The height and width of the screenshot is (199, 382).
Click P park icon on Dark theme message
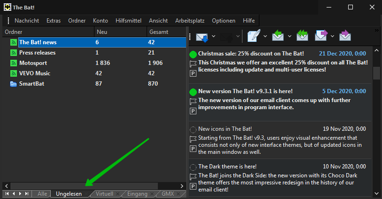pyautogui.click(x=193, y=186)
